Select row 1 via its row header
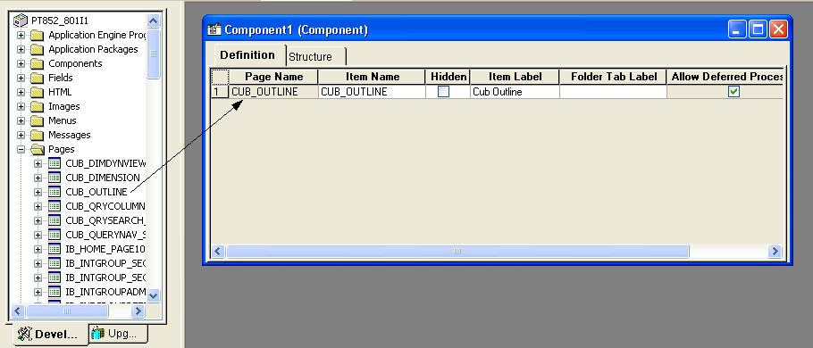The height and width of the screenshot is (348, 813). click(220, 92)
